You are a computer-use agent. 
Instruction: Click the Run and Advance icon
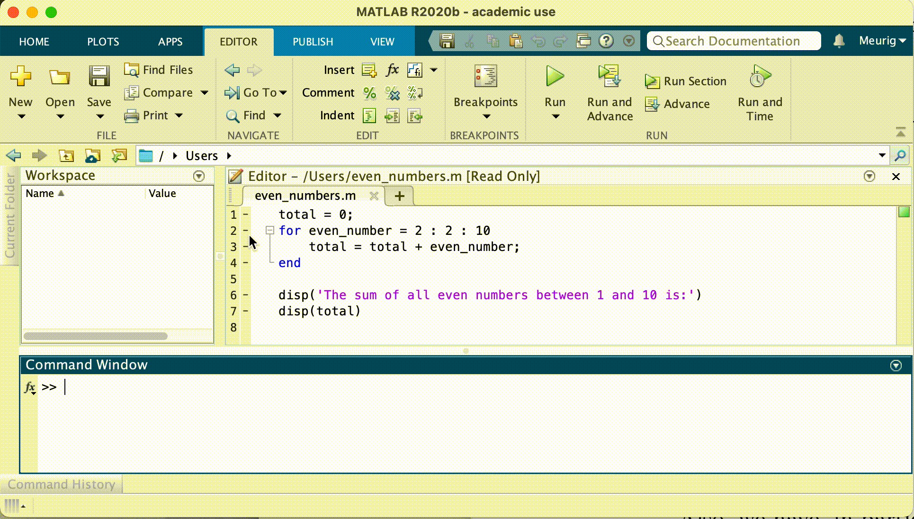(x=609, y=76)
